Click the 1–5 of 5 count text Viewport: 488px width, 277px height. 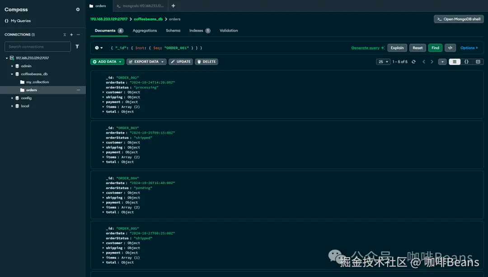tap(400, 62)
